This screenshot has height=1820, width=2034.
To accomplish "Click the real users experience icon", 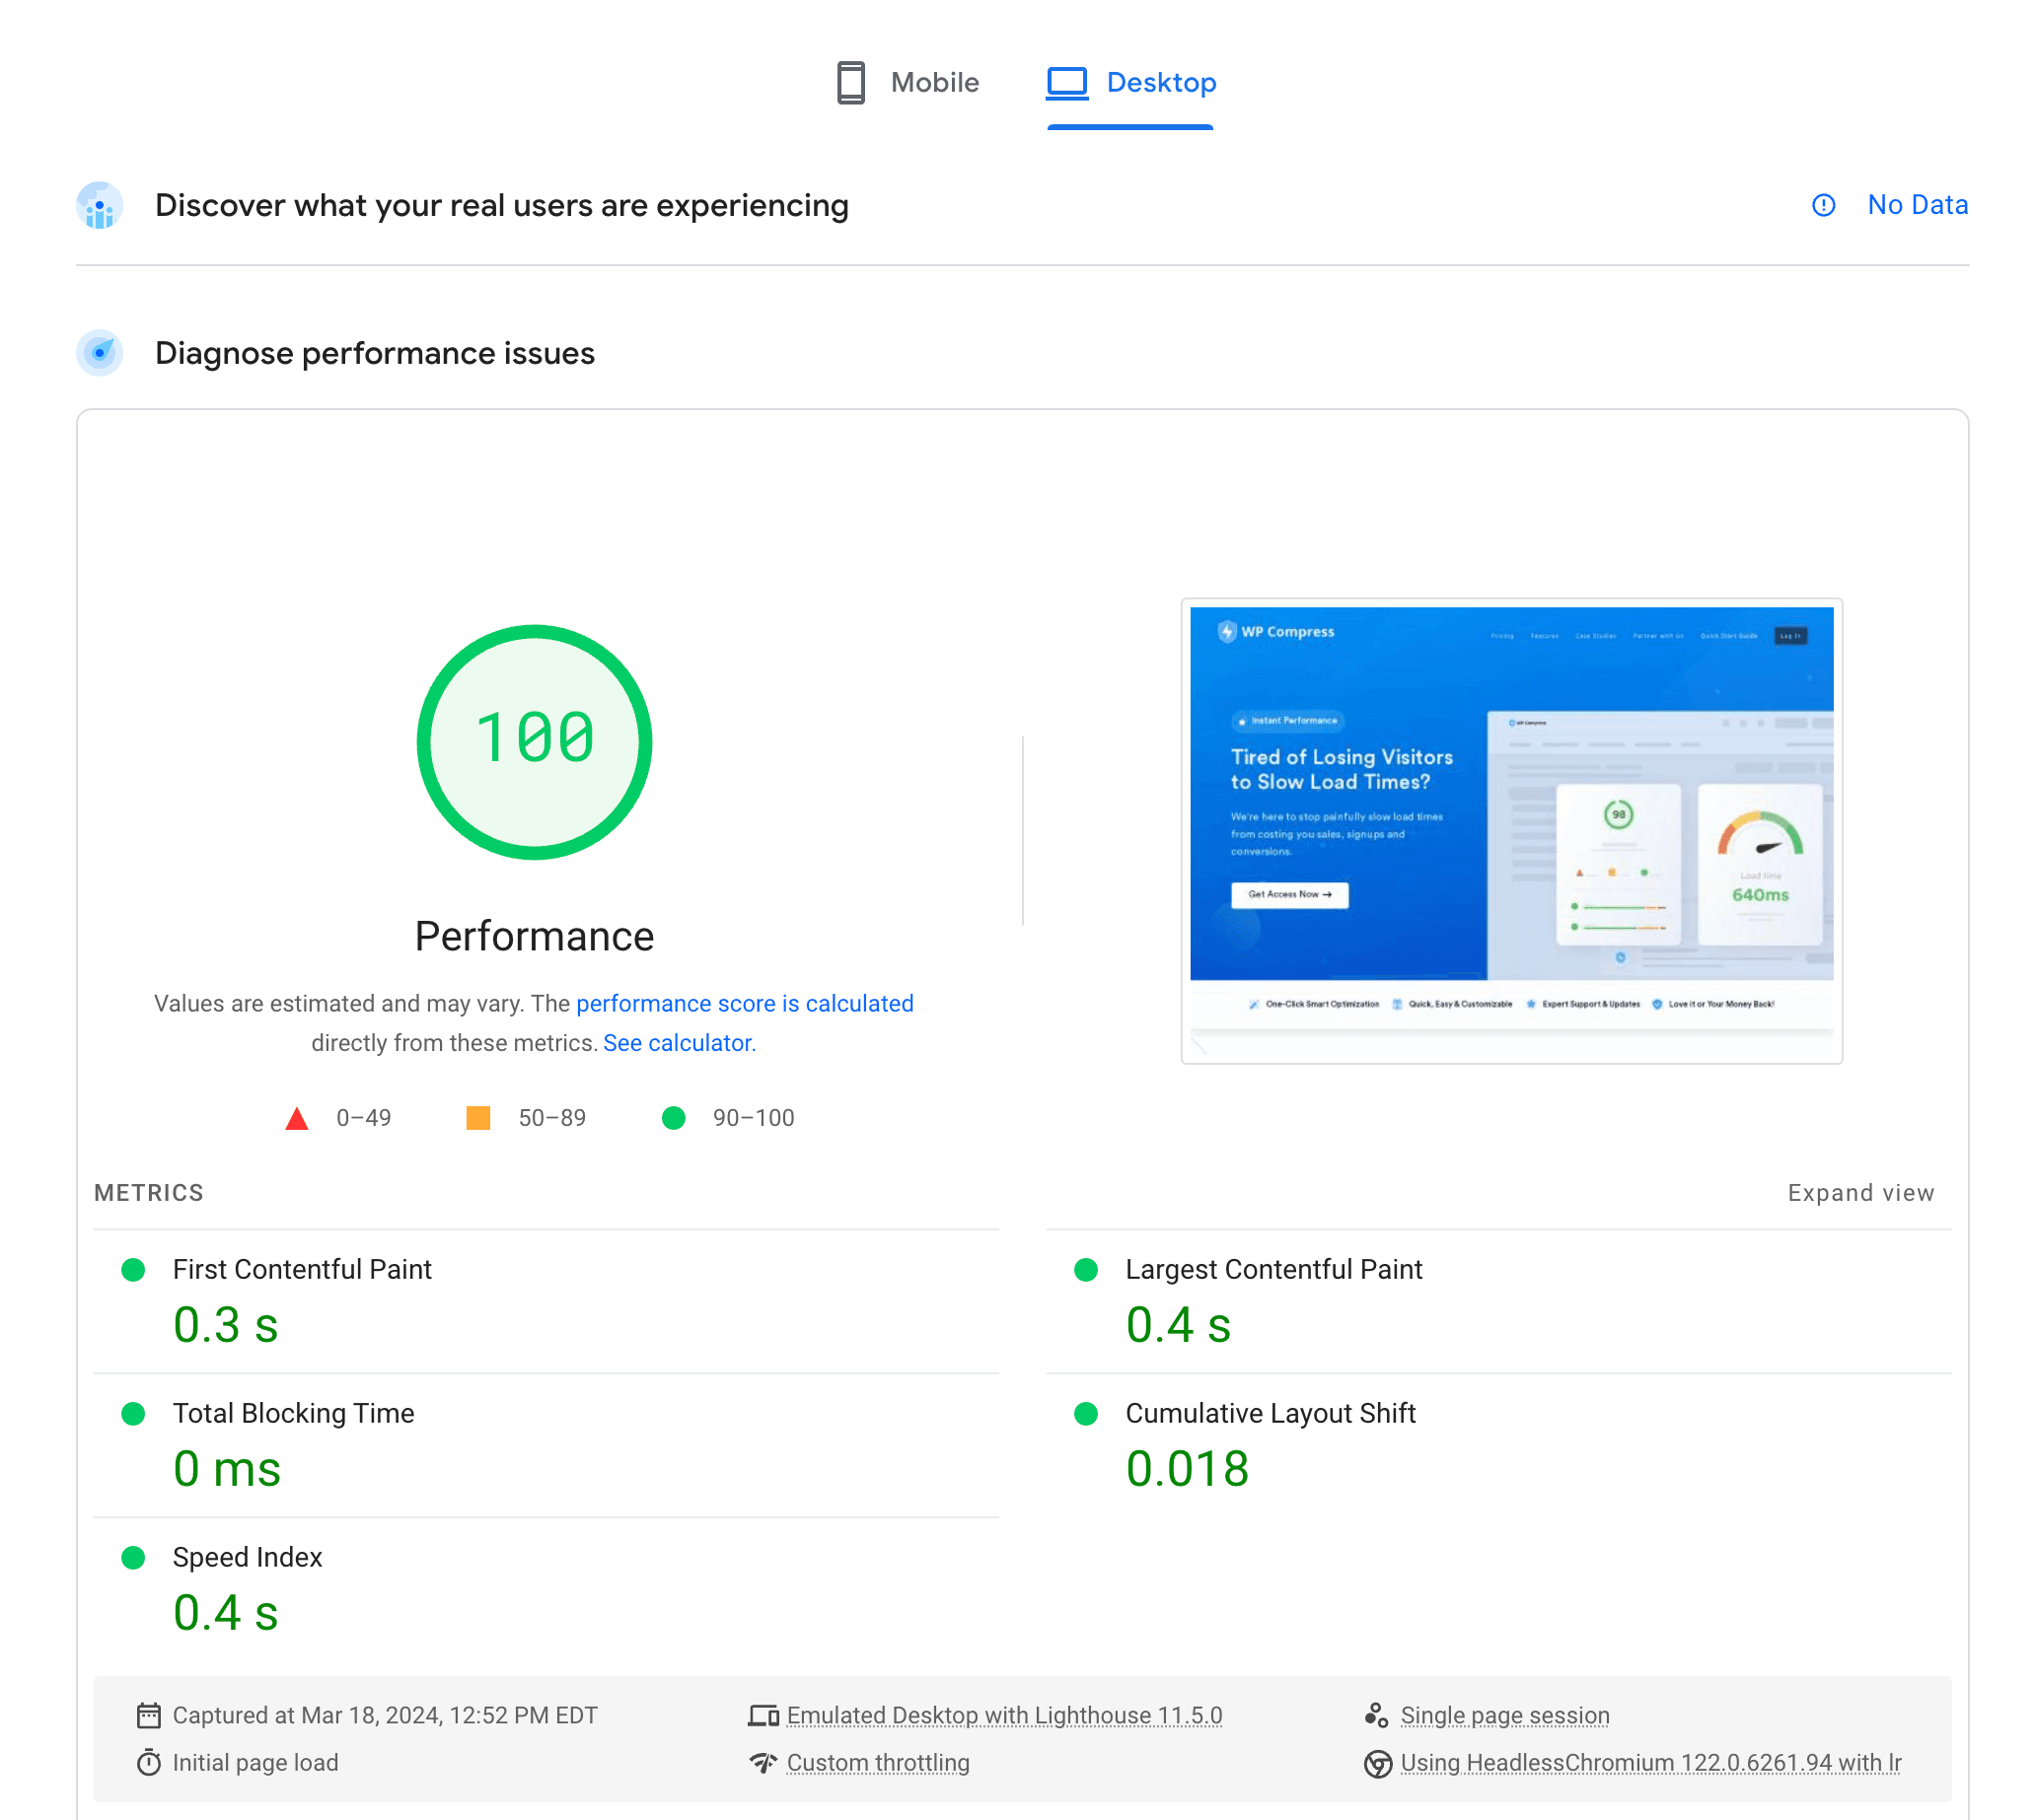I will coord(99,205).
